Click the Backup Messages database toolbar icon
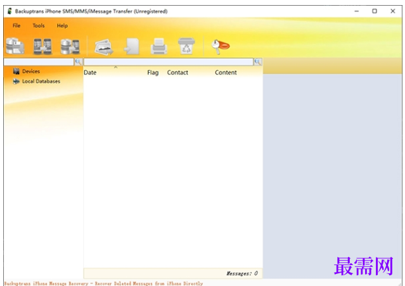 coord(15,46)
